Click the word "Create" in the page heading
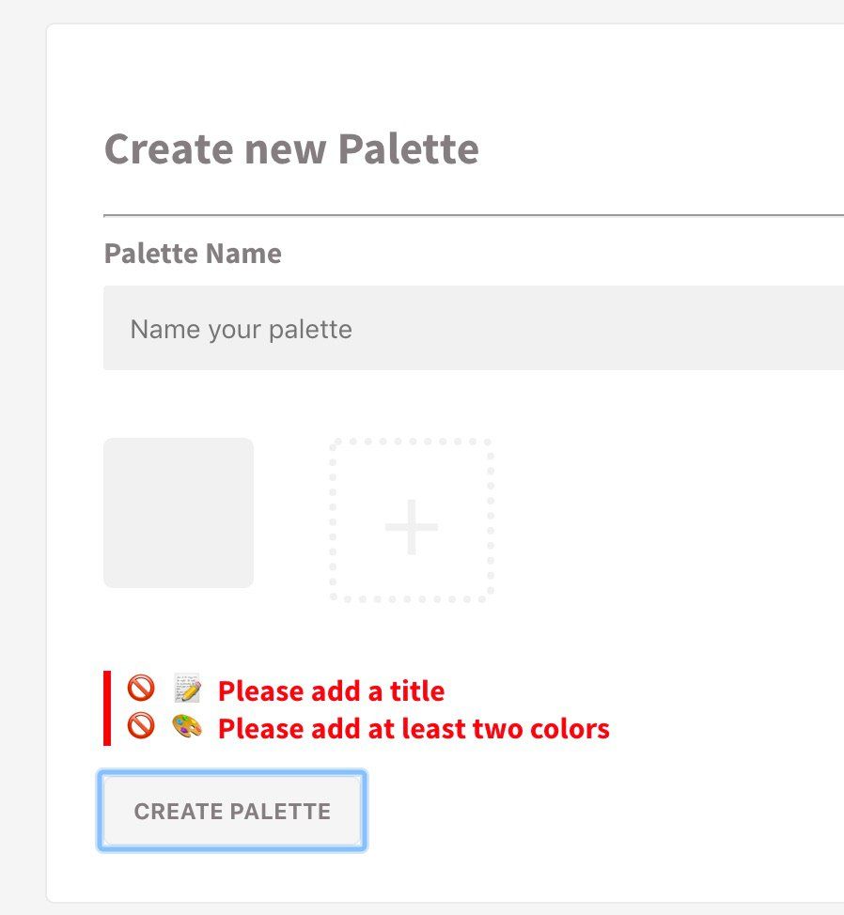 [x=166, y=148]
